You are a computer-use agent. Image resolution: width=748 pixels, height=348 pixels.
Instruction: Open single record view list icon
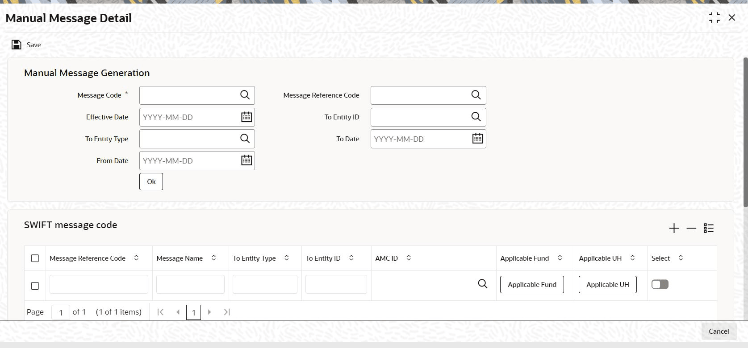(709, 228)
